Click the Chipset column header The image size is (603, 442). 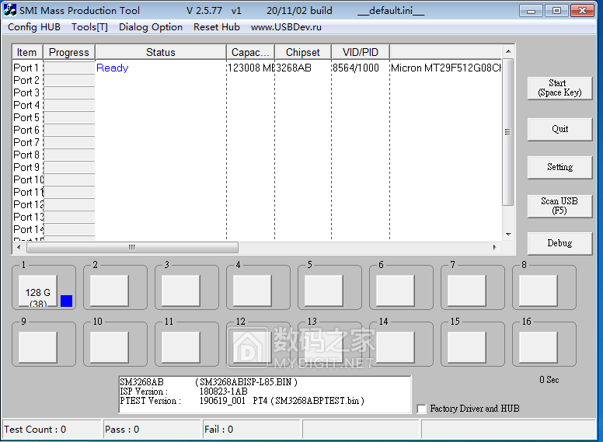pos(303,52)
